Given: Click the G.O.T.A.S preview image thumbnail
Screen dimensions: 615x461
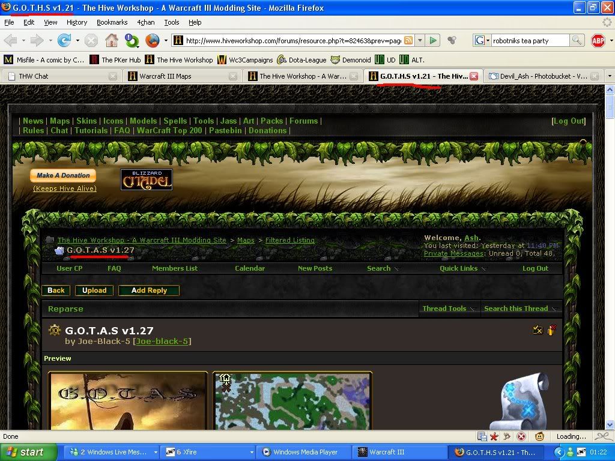Looking at the screenshot, I should point(127,400).
